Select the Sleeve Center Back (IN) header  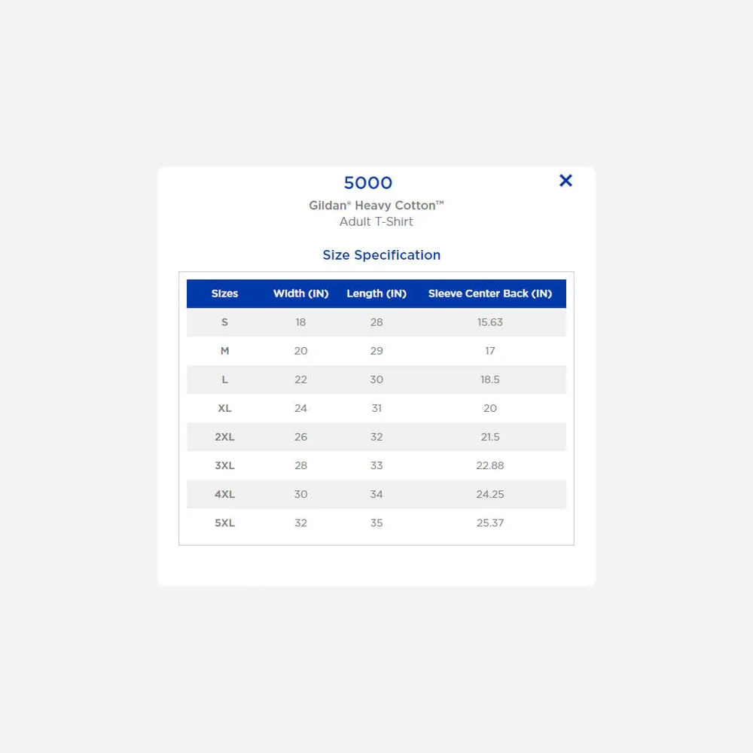coord(490,294)
